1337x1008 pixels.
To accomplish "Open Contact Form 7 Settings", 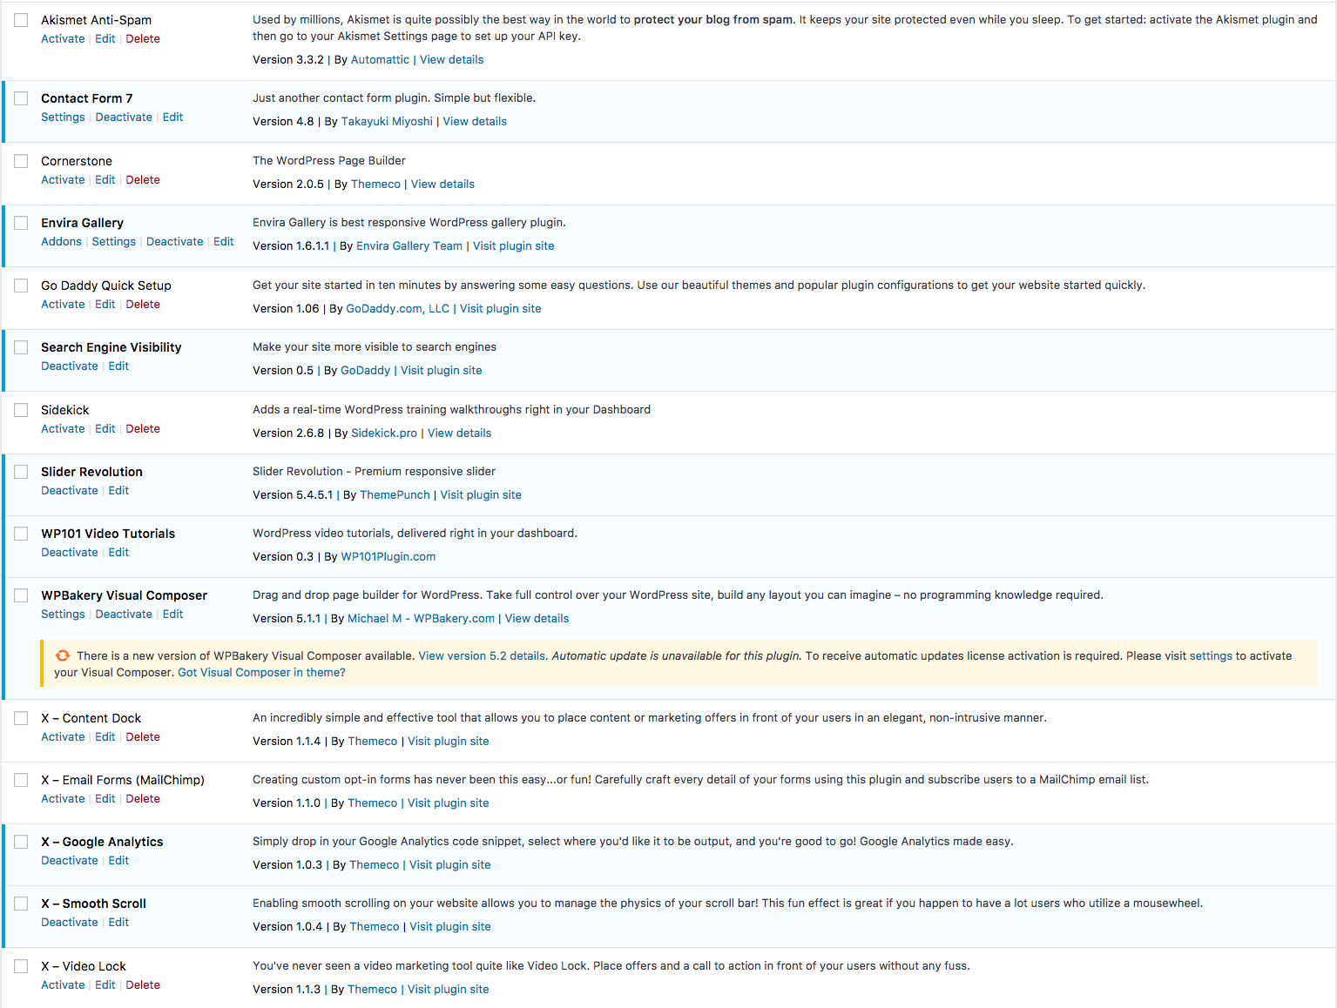I will 63,117.
